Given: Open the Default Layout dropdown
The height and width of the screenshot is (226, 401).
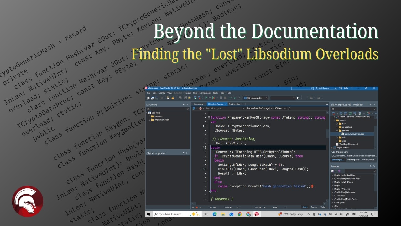Looking at the screenshot, I should tap(326, 88).
